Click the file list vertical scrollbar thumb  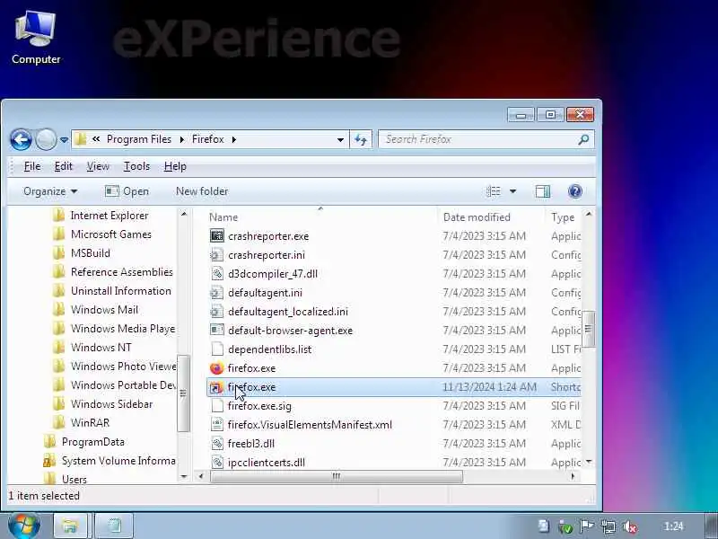pos(589,329)
